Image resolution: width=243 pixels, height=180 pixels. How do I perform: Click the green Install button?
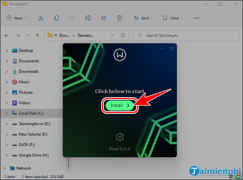click(120, 105)
